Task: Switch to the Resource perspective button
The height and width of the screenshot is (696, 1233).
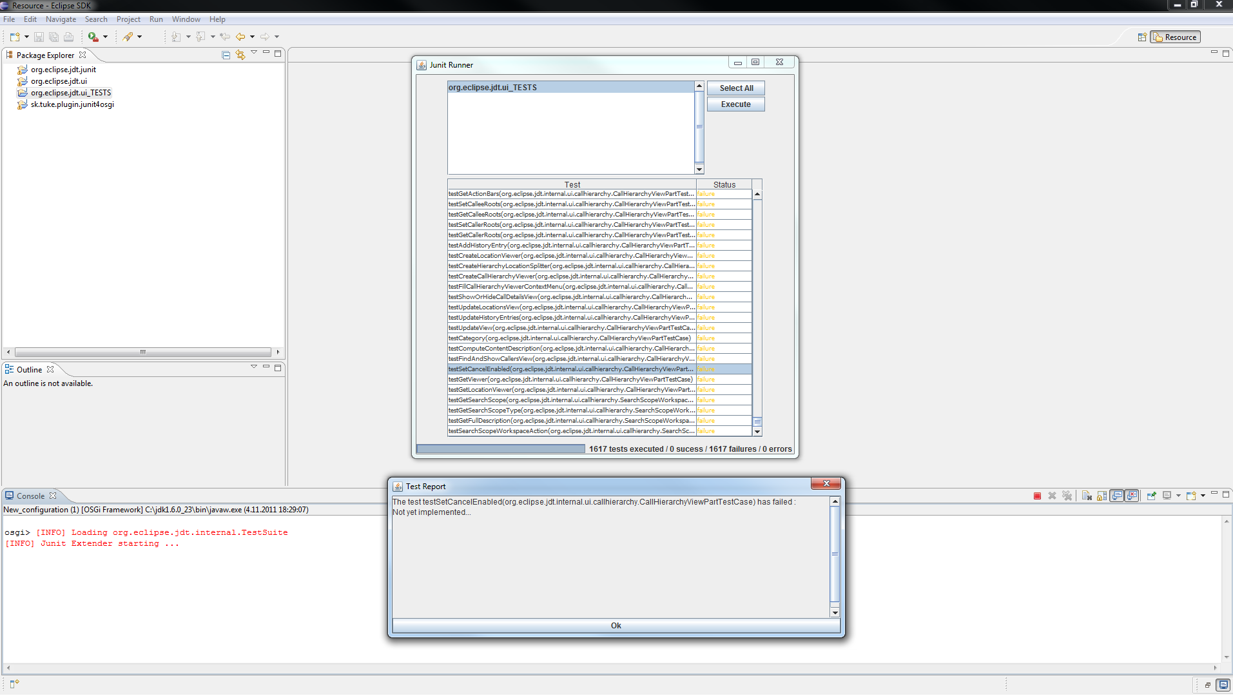Action: [x=1175, y=37]
